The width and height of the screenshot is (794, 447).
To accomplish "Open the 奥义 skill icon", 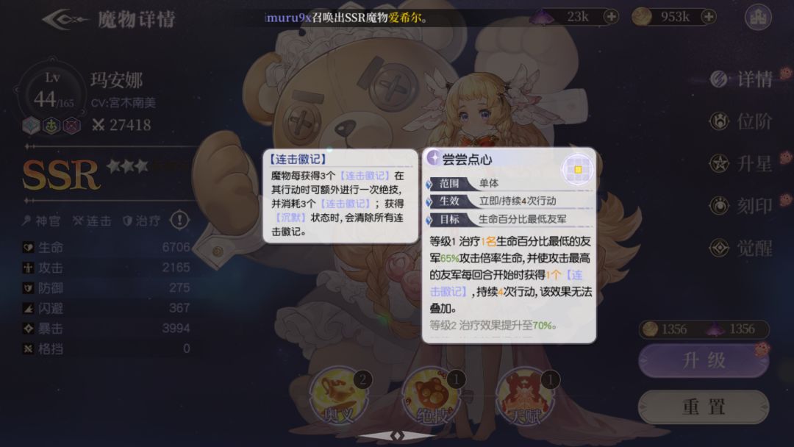I will (x=339, y=398).
